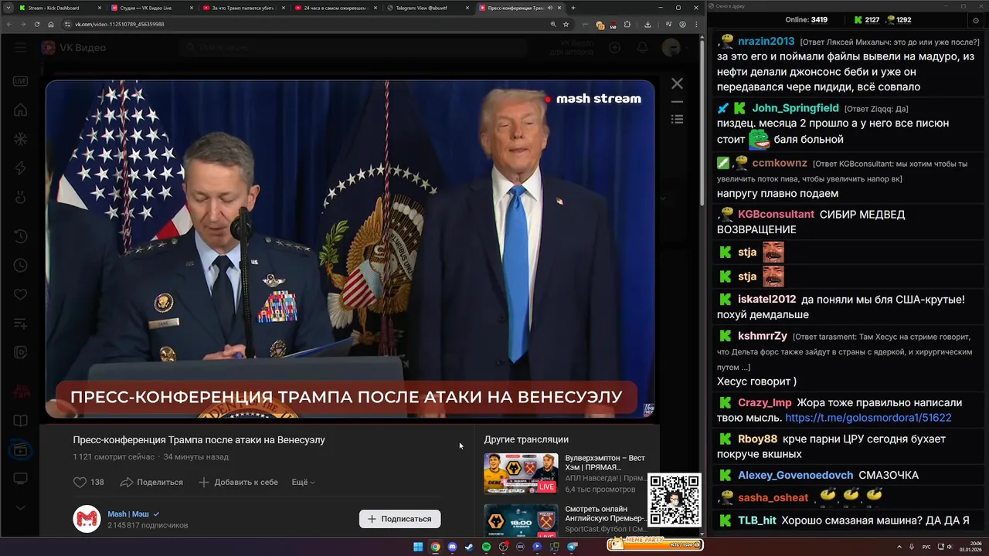989x556 pixels.
Task: Open VK sidebar liked videos heart icon
Action: pyautogui.click(x=20, y=295)
